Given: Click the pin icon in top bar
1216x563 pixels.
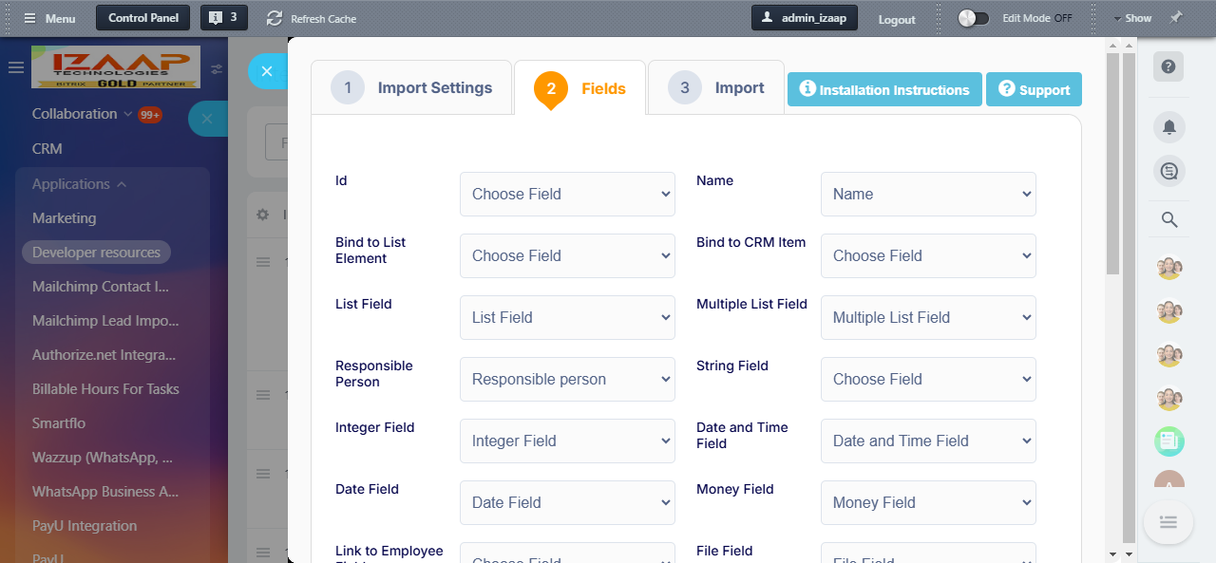Looking at the screenshot, I should [1176, 17].
